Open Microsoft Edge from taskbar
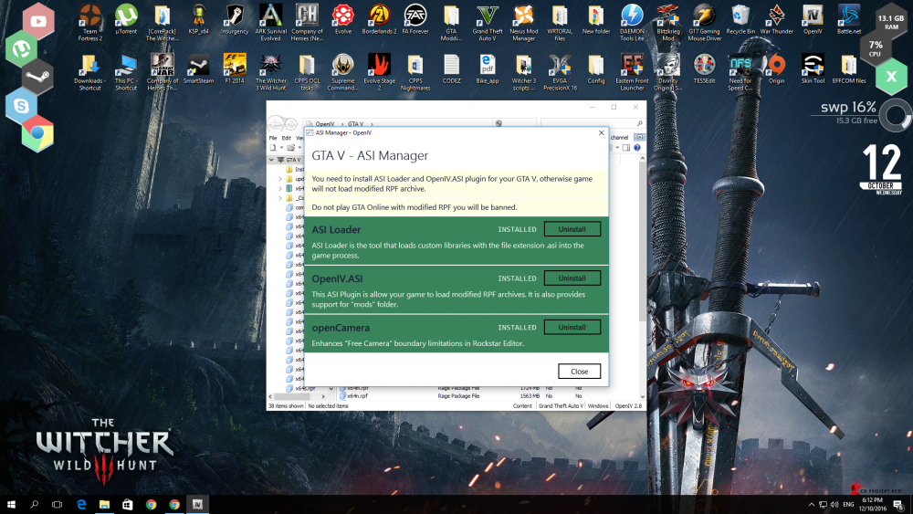The height and width of the screenshot is (514, 913). (81, 504)
